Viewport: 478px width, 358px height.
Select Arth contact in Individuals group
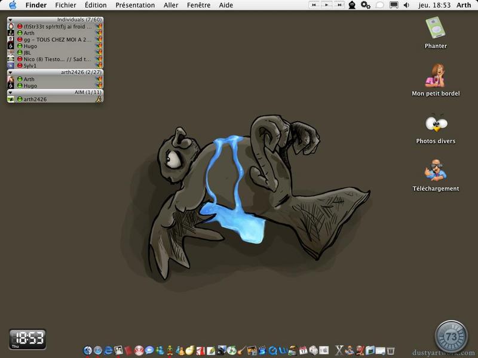point(55,33)
